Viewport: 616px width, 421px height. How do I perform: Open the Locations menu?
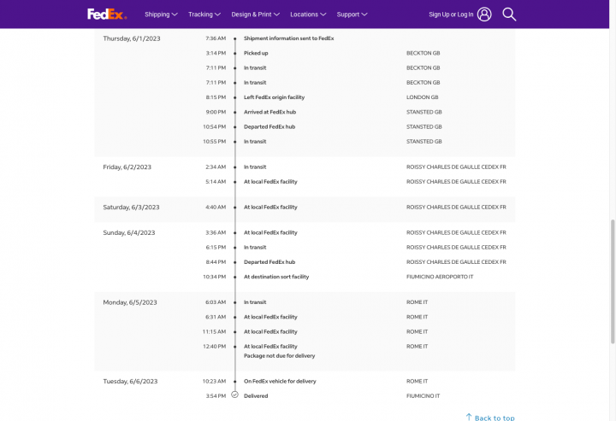tap(308, 15)
